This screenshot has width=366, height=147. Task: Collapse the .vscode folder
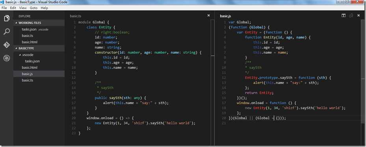20,55
